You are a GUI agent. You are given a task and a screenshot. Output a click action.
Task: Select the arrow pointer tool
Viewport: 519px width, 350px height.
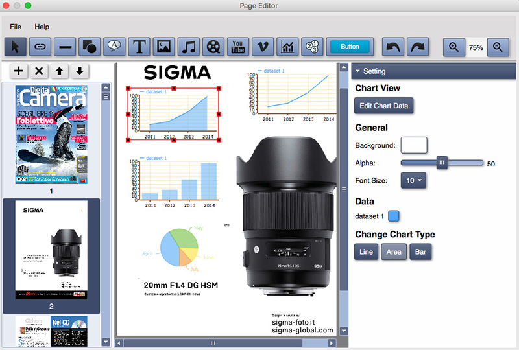(x=15, y=47)
